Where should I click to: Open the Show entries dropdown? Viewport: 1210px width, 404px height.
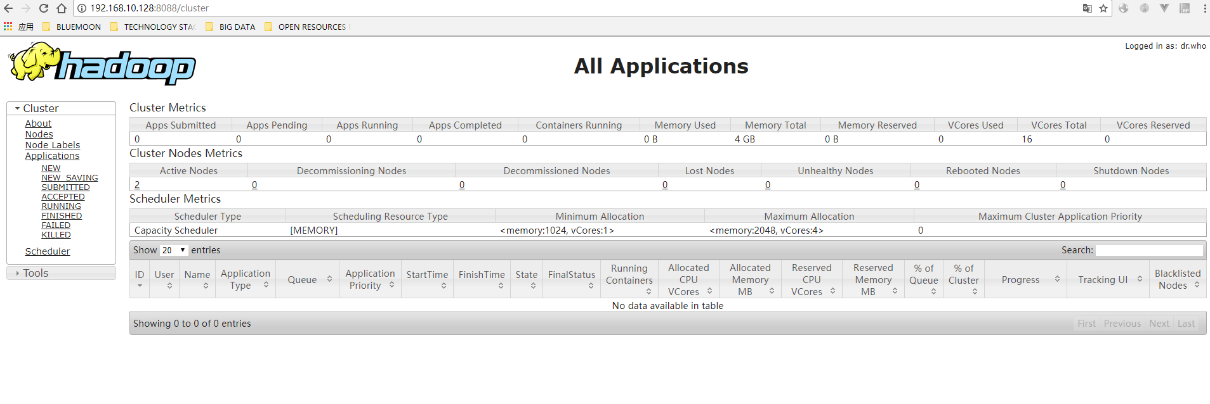tap(173, 250)
